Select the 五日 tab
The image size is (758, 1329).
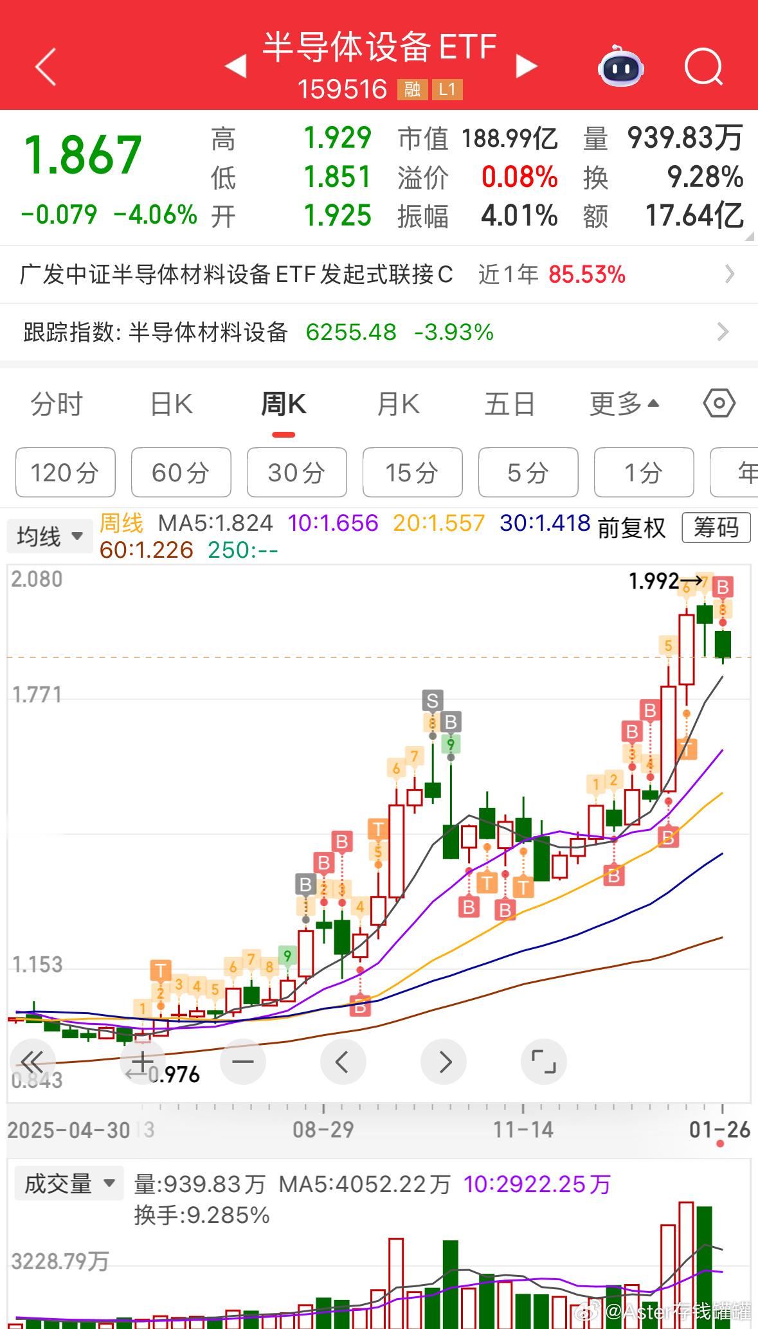click(x=510, y=404)
